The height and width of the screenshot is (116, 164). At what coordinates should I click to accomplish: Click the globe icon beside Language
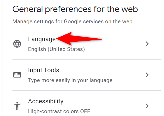[17, 44]
